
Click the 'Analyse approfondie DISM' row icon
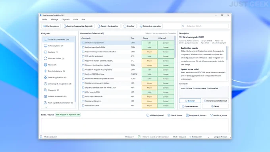point(83,47)
